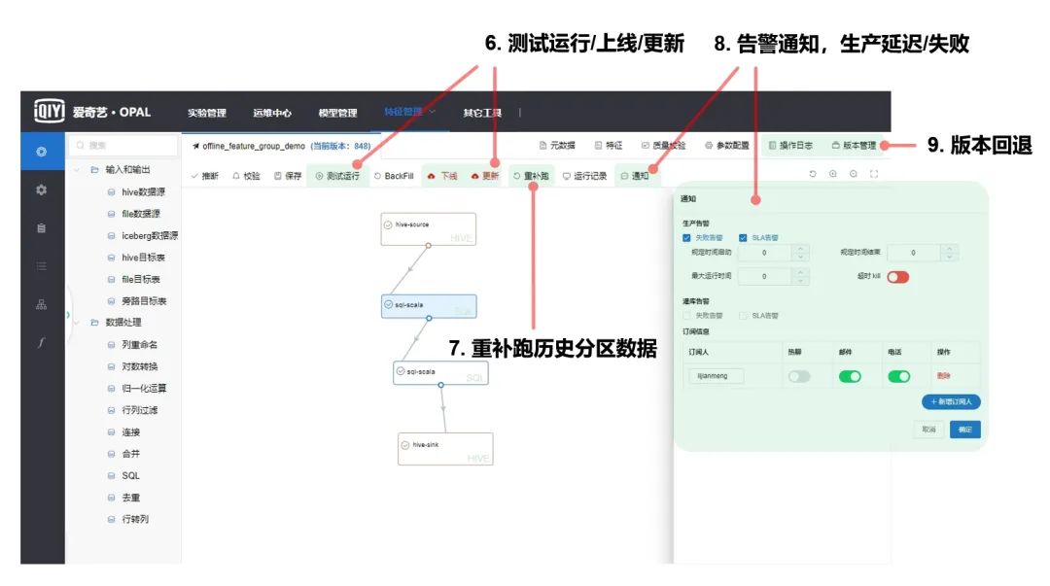
Task: Select the highlighted sql-scala node
Action: [429, 306]
